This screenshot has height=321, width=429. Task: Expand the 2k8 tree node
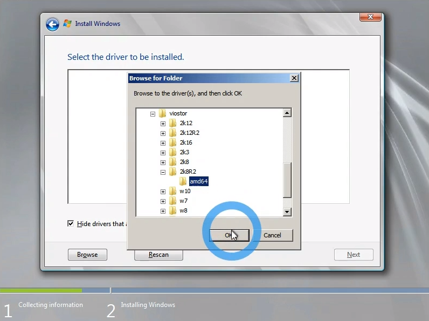click(163, 163)
